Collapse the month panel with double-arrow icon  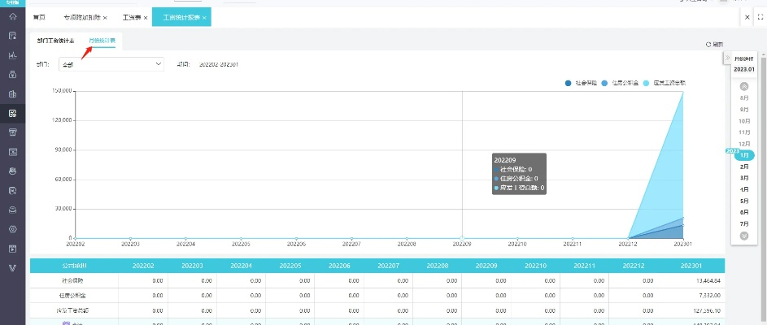click(x=727, y=58)
